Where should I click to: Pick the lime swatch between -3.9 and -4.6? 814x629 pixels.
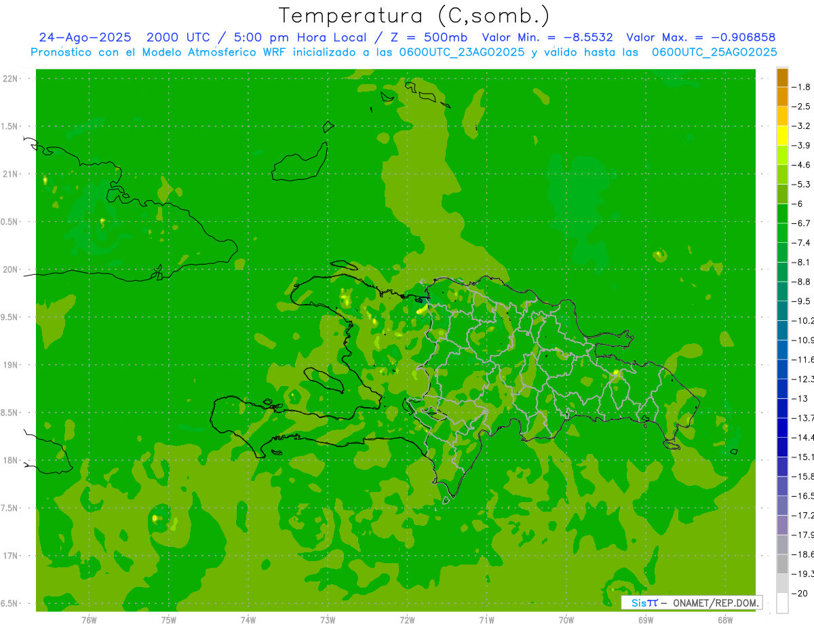click(x=783, y=155)
